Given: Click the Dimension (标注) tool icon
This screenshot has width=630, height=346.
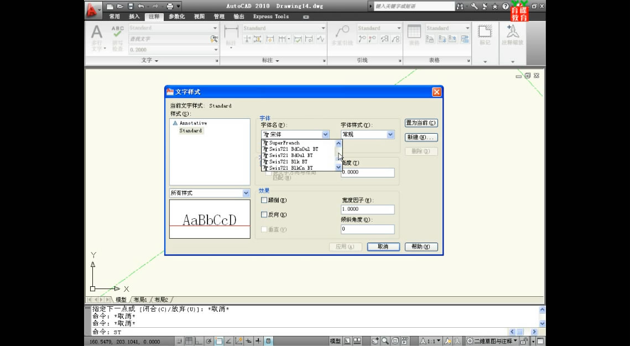Looking at the screenshot, I should (x=231, y=32).
